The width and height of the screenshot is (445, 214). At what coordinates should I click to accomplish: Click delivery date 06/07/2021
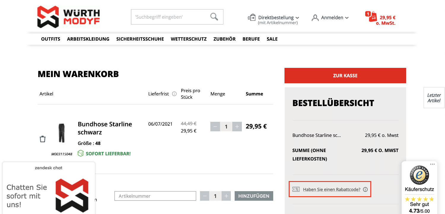[160, 124]
